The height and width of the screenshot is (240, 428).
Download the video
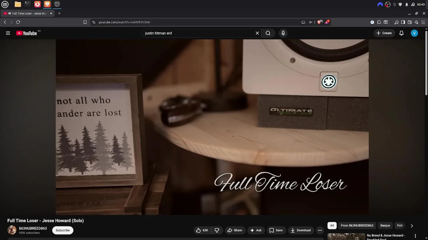301,230
